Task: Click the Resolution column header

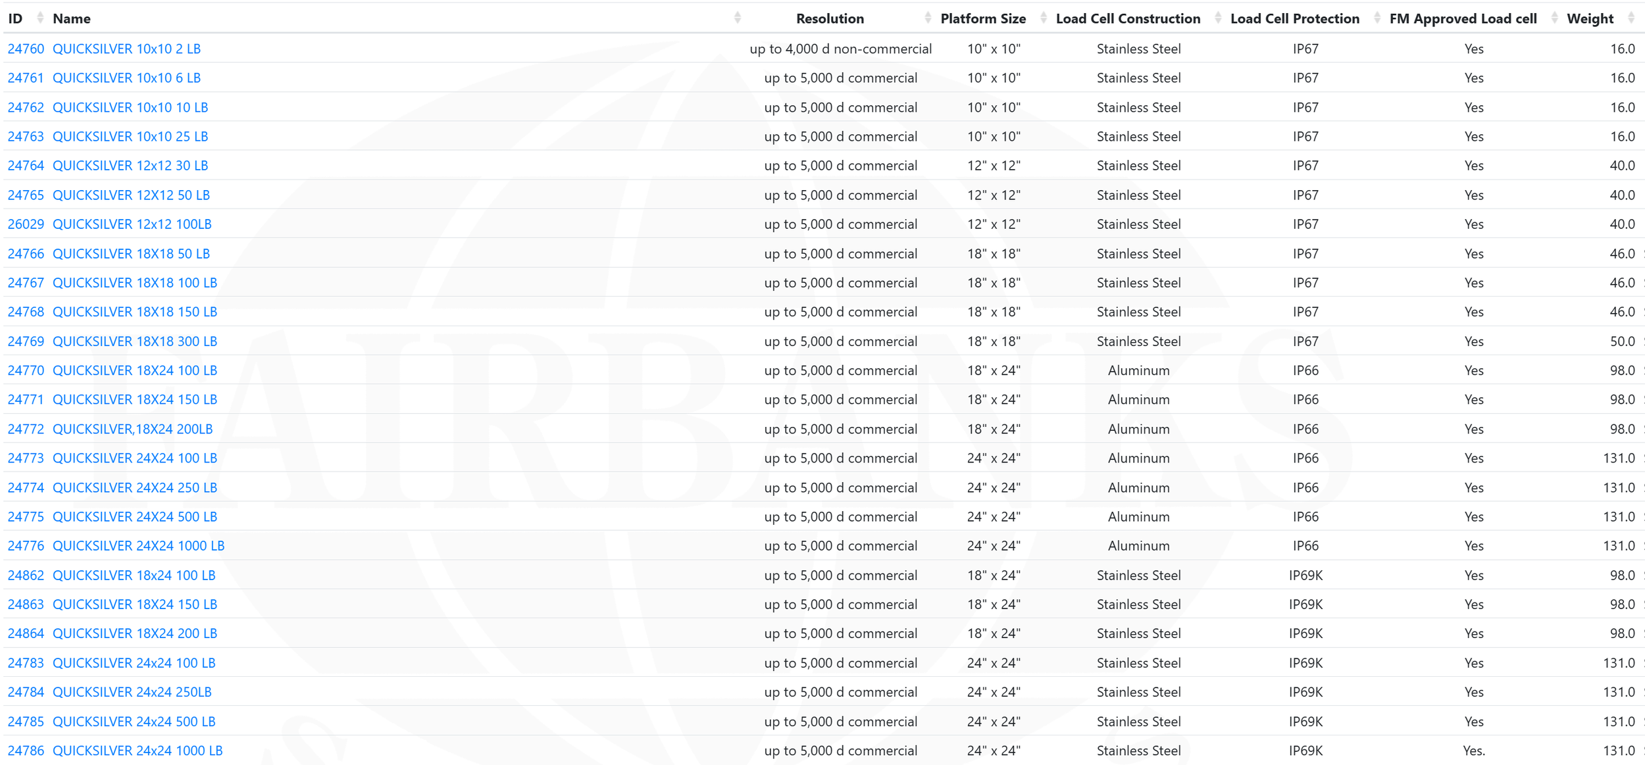Action: (830, 18)
